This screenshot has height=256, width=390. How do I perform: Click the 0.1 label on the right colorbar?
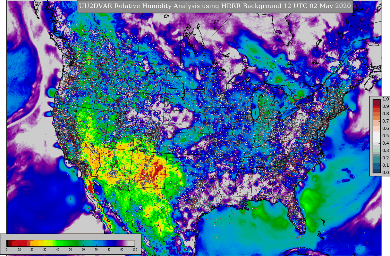(386, 165)
